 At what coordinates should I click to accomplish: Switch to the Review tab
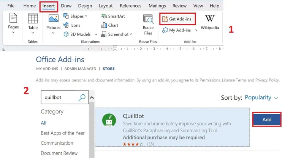(179, 6)
